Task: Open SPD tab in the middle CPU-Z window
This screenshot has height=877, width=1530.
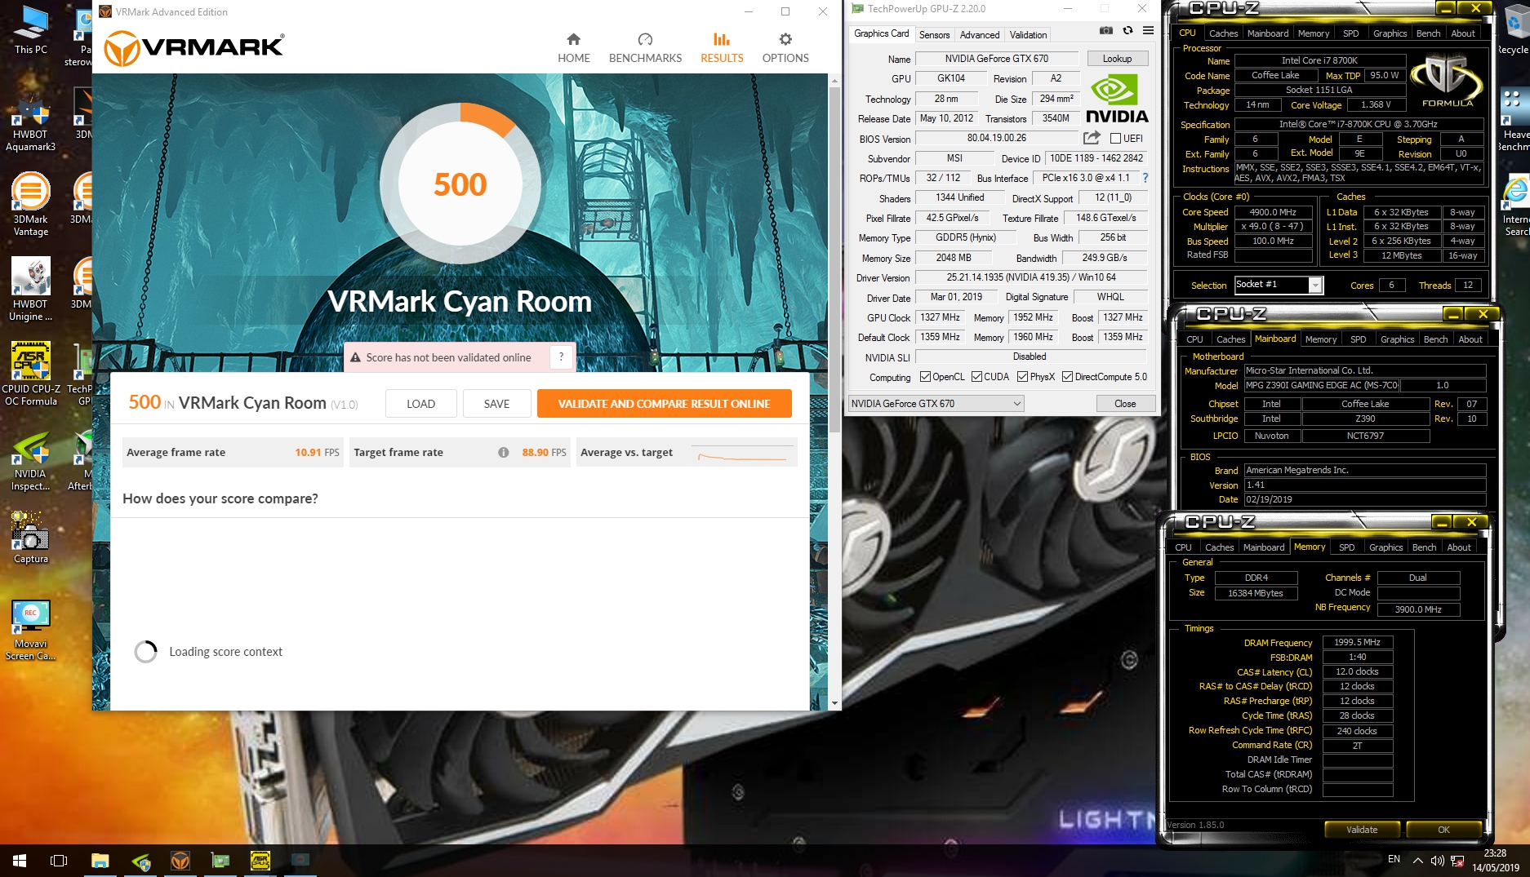Action: 1358,339
